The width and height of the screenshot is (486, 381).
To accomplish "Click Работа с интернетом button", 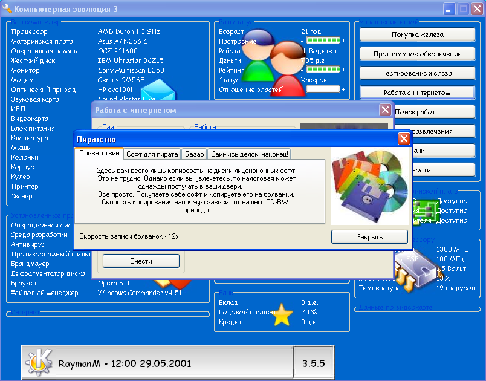I will (x=417, y=93).
